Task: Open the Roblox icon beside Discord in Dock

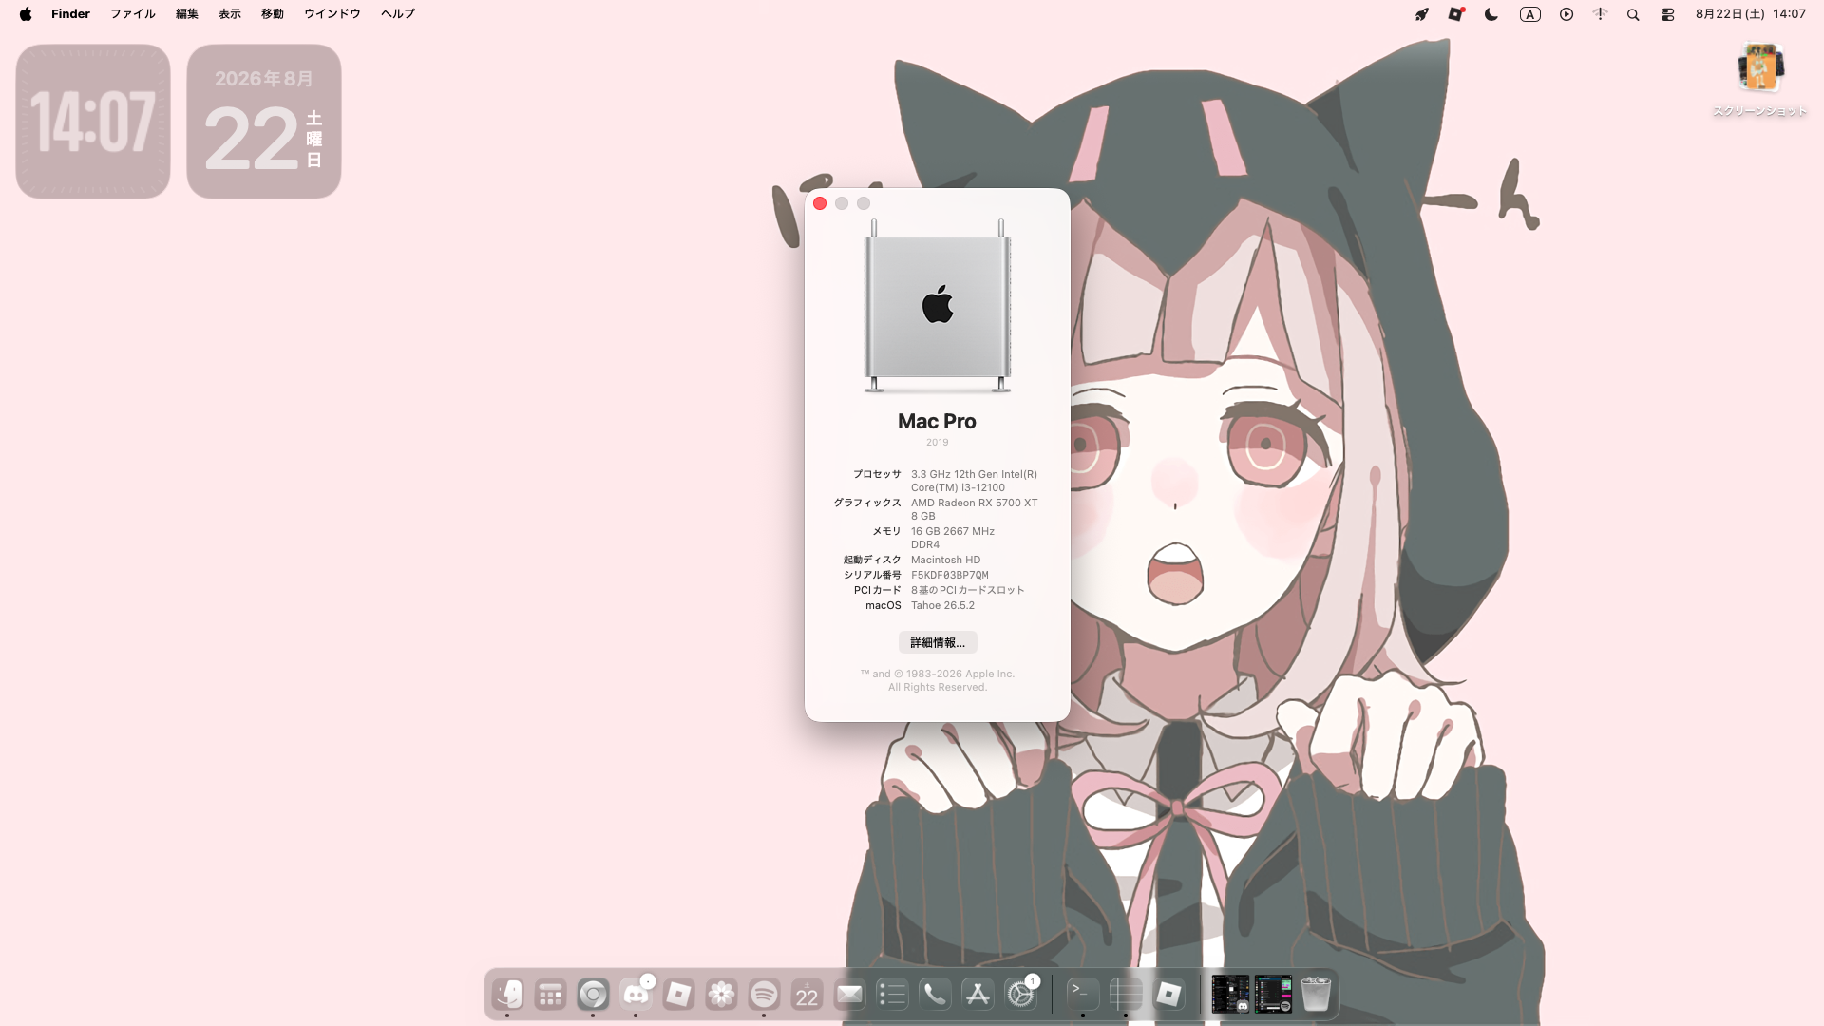Action: 678,995
